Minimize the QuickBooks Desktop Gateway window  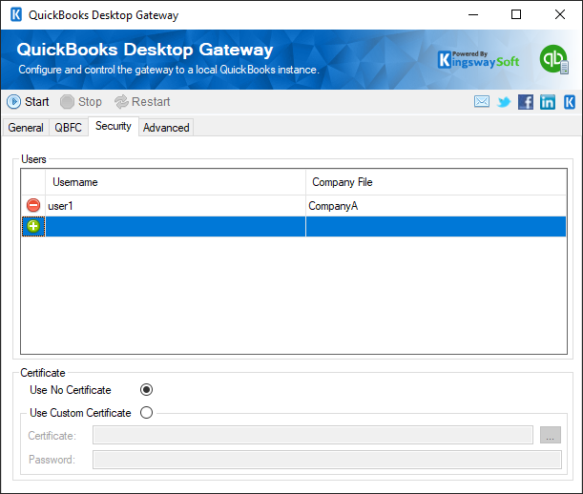[473, 15]
